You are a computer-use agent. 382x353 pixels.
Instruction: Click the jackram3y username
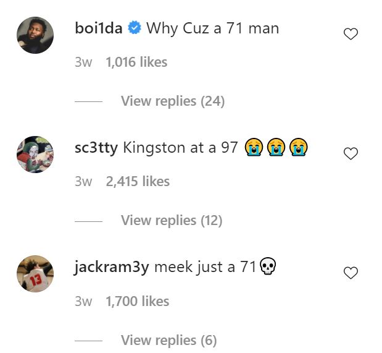click(111, 268)
